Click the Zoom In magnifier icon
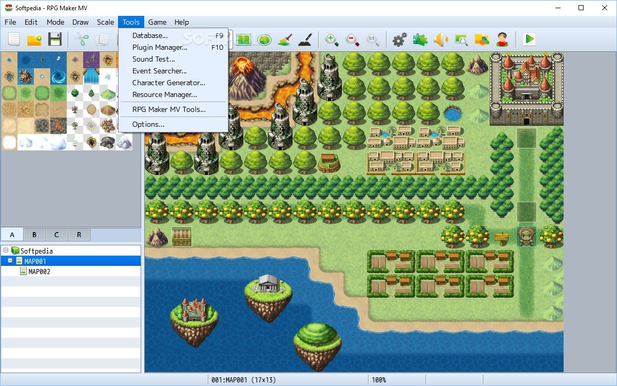 332,40
